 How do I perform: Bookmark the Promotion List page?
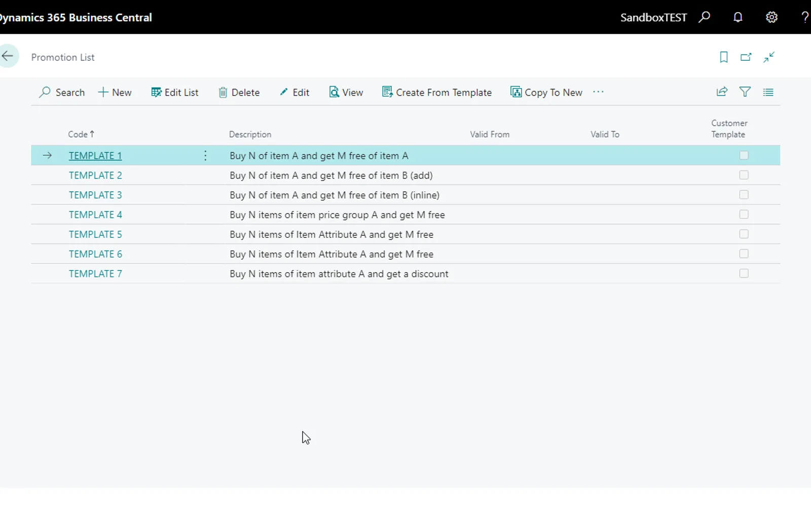pyautogui.click(x=724, y=57)
